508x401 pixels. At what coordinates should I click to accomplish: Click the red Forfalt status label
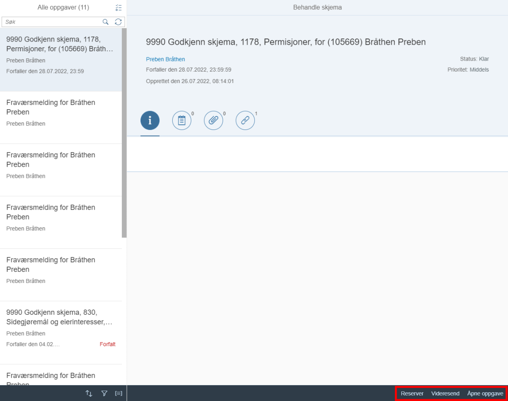[x=107, y=344]
